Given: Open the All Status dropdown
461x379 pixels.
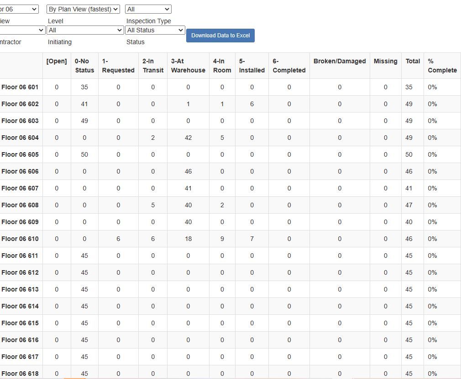Looking at the screenshot, I should pyautogui.click(x=155, y=30).
